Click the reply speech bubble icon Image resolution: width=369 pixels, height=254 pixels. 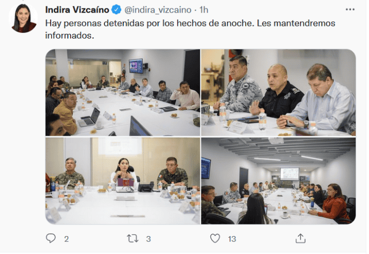[x=51, y=238]
